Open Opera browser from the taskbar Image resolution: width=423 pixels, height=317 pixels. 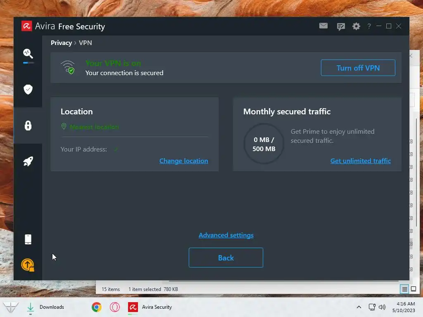click(x=115, y=307)
